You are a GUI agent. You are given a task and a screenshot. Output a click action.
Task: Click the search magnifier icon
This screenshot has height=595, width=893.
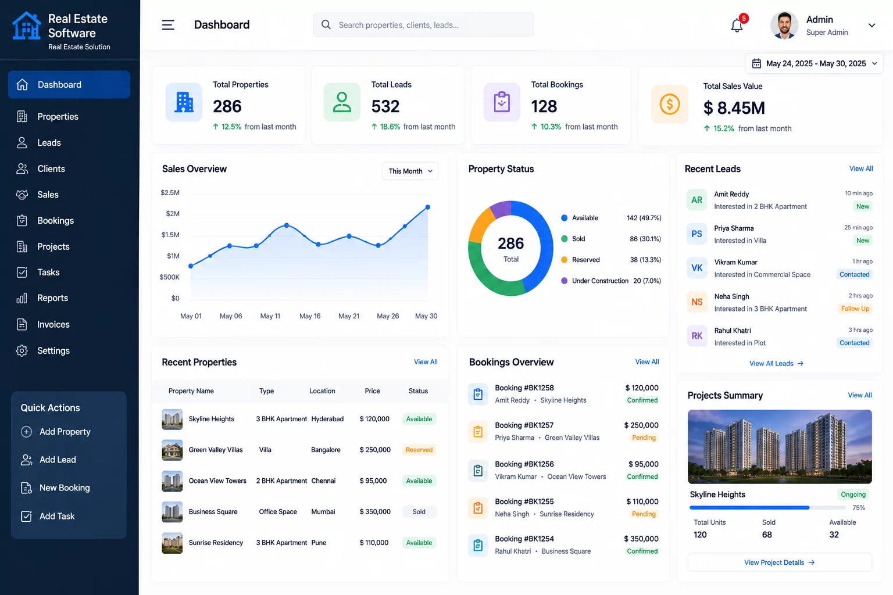tap(326, 24)
